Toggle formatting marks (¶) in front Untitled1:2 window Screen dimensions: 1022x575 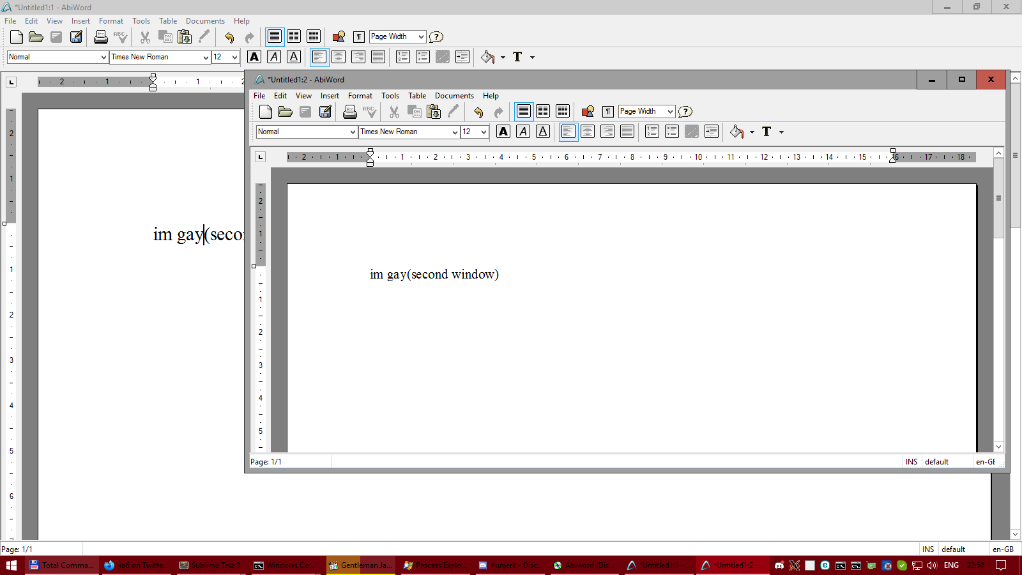[608, 112]
